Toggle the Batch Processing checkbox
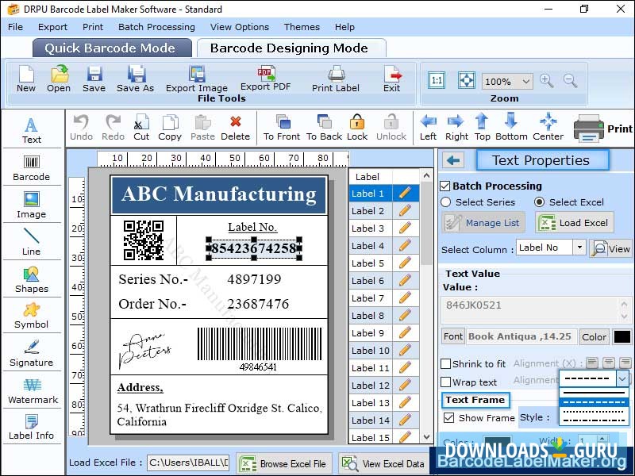Screen dimensions: 635x476 coord(445,186)
